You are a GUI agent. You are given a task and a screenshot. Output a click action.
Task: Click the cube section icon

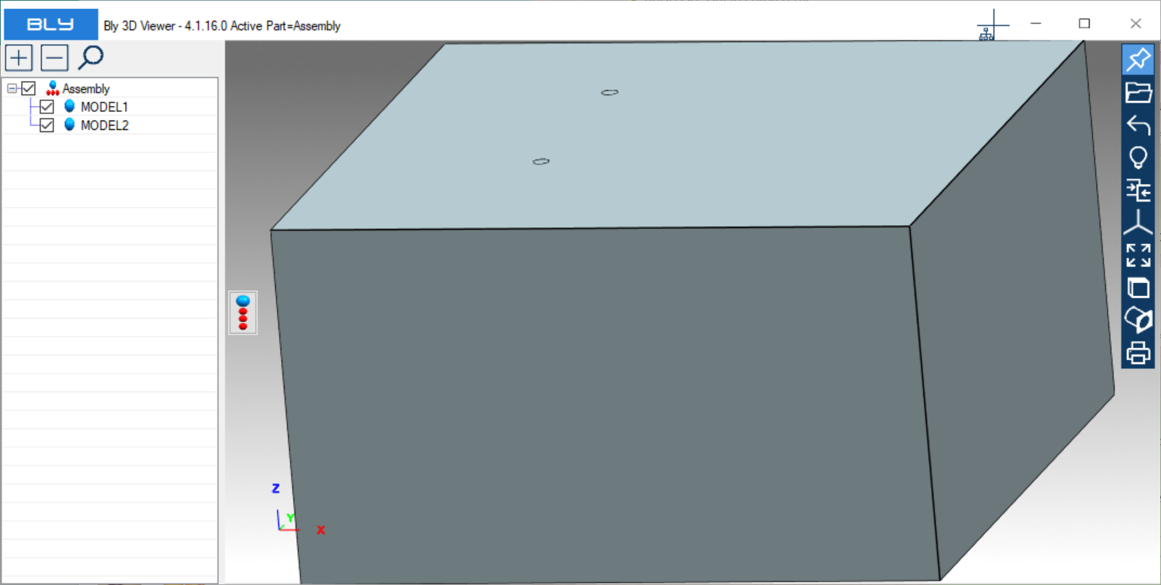(1138, 320)
